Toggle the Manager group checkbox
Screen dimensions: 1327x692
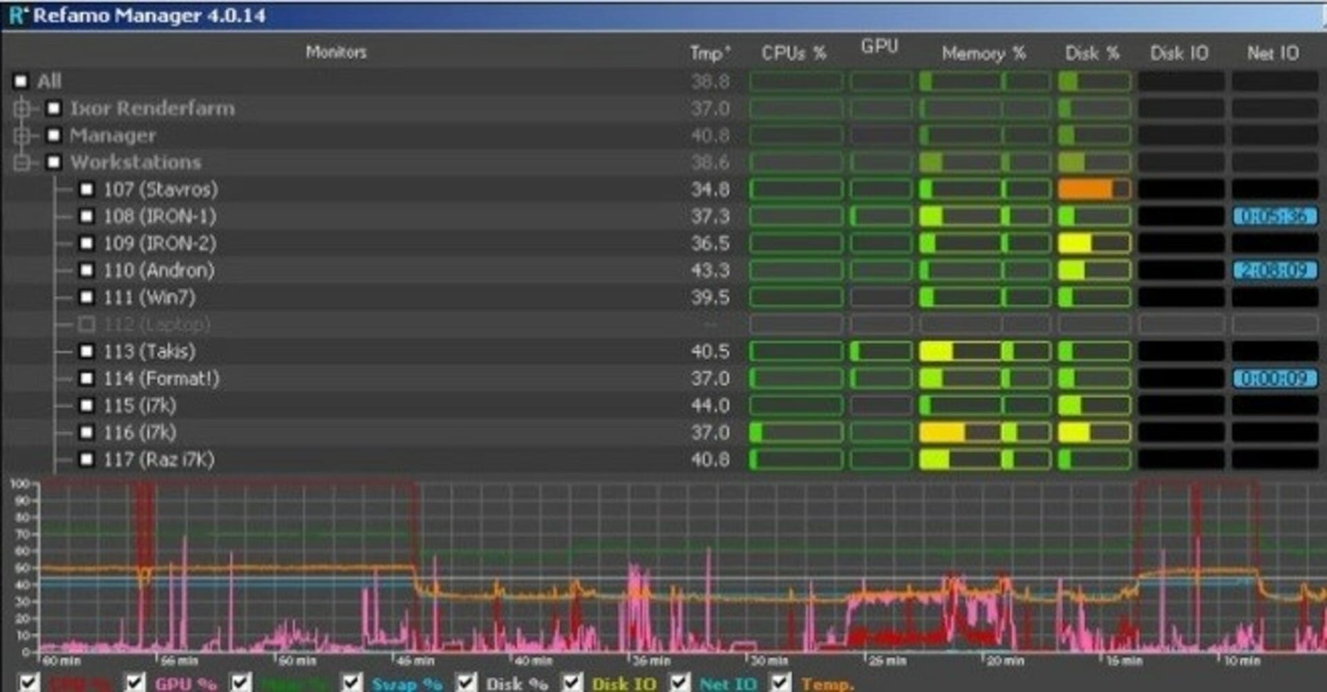click(x=54, y=135)
